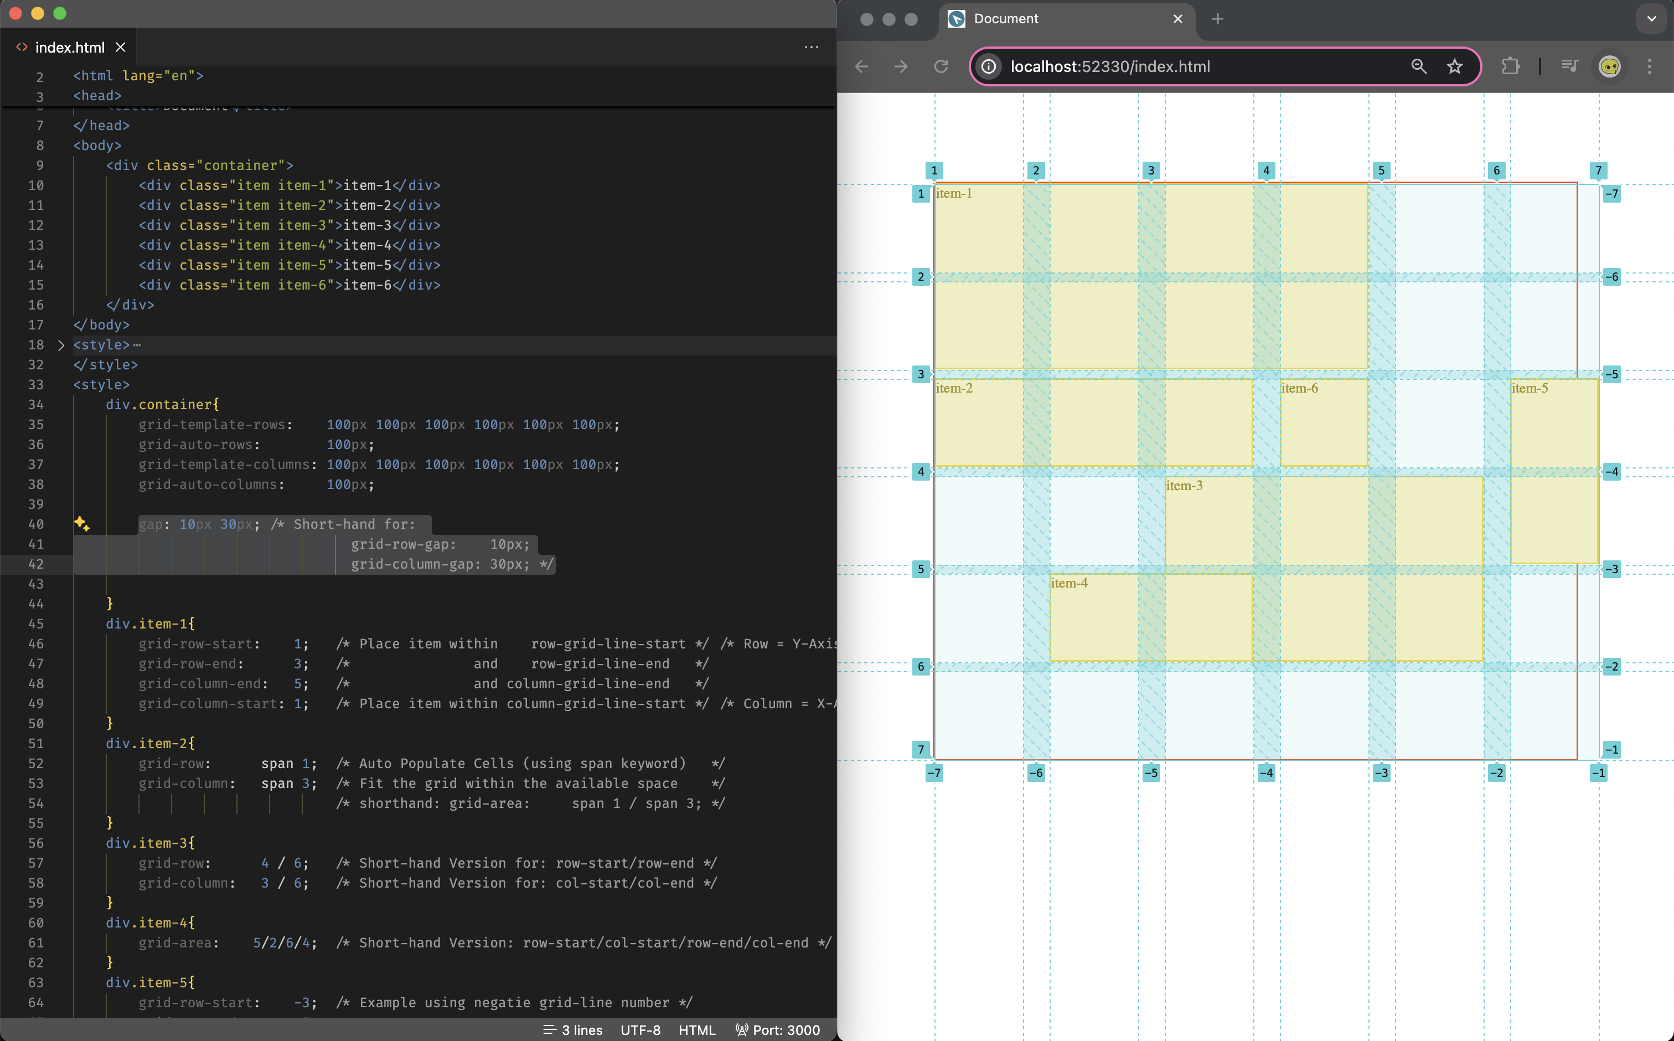Click the item-4 grid cell in the page

1151,617
